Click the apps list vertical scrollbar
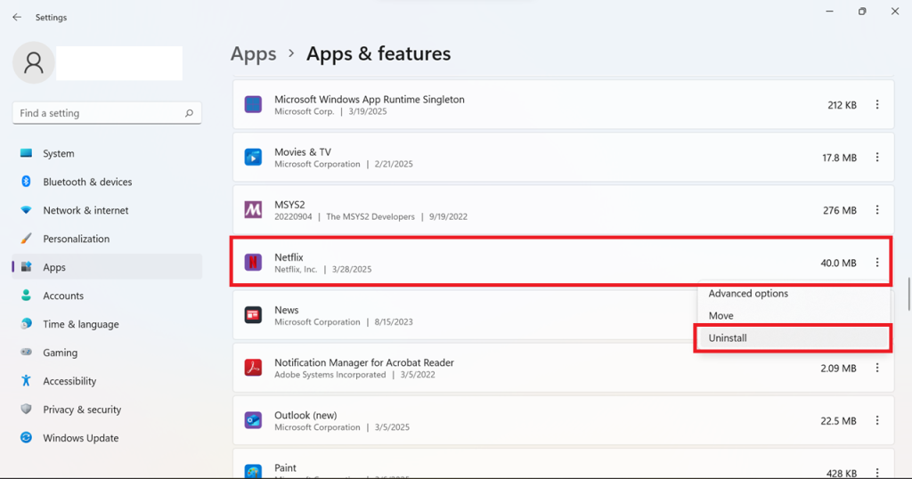Viewport: 912px width, 479px height. tap(908, 294)
